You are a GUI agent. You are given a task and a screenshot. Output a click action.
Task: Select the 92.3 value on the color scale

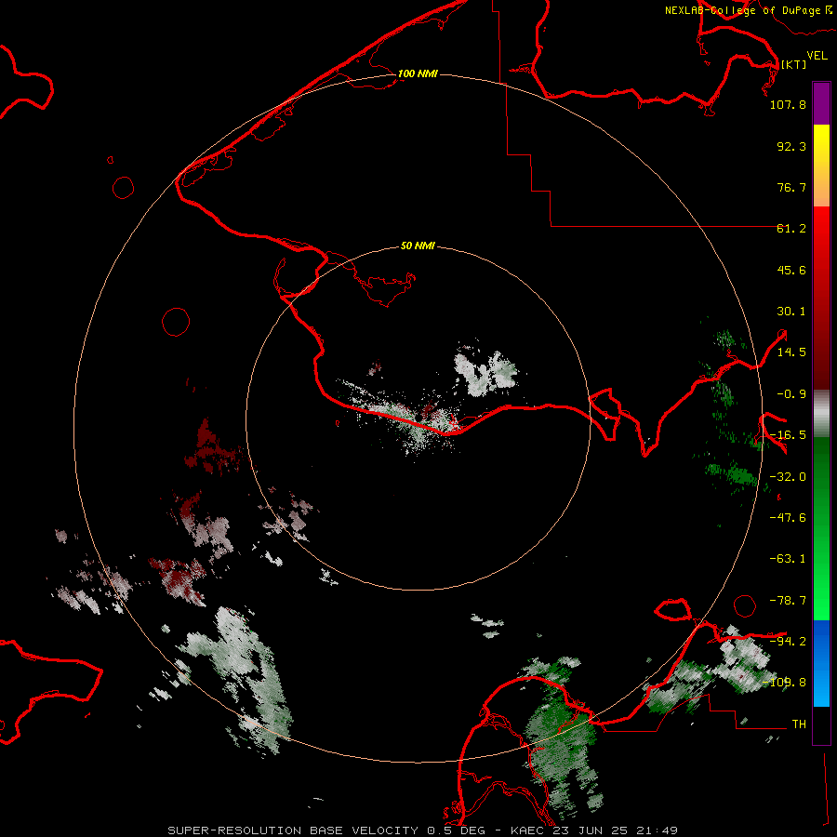click(791, 146)
